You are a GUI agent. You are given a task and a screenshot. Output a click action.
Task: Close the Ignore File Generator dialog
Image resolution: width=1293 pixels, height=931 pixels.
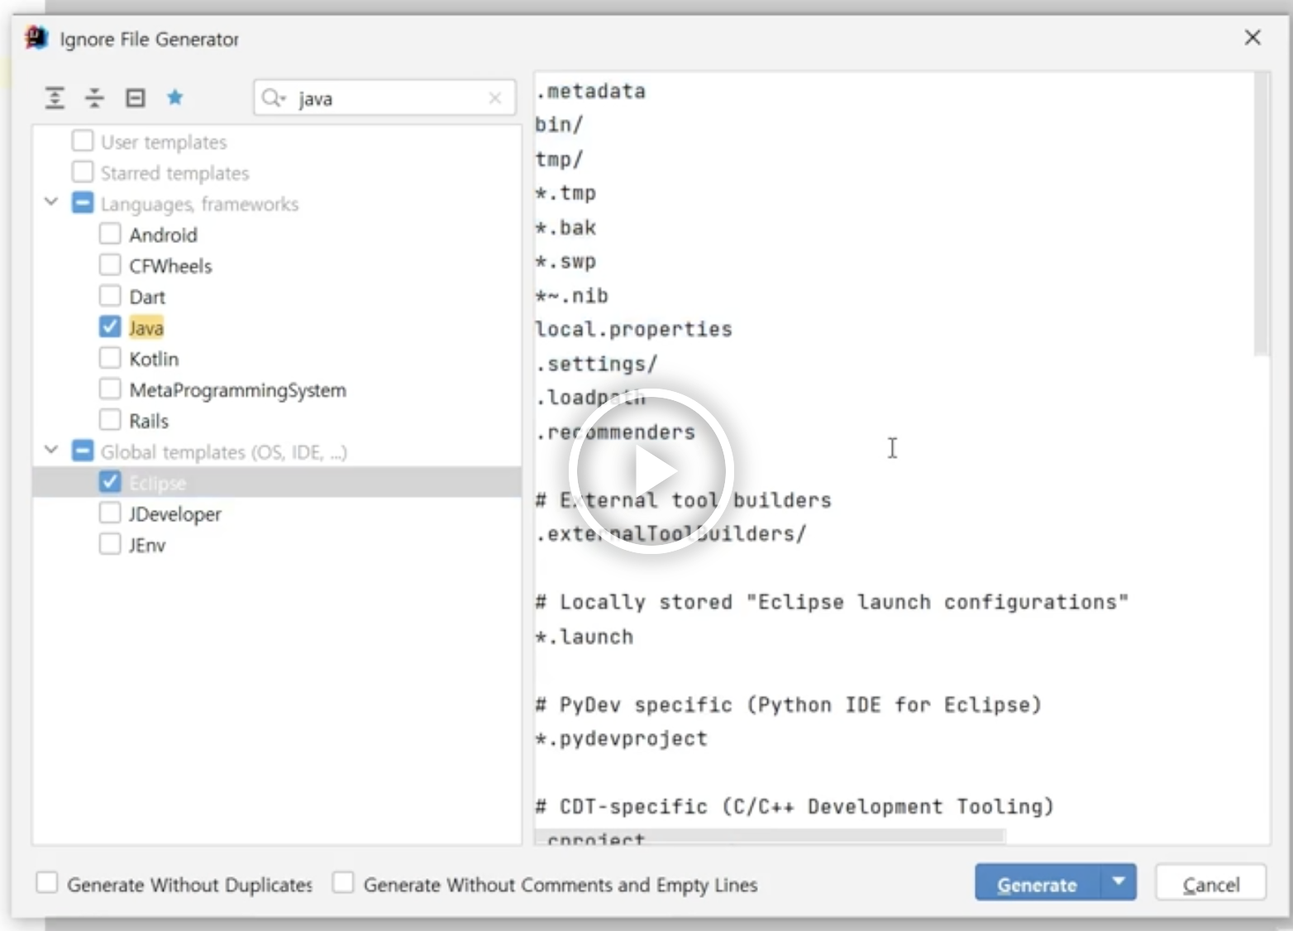point(1252,37)
